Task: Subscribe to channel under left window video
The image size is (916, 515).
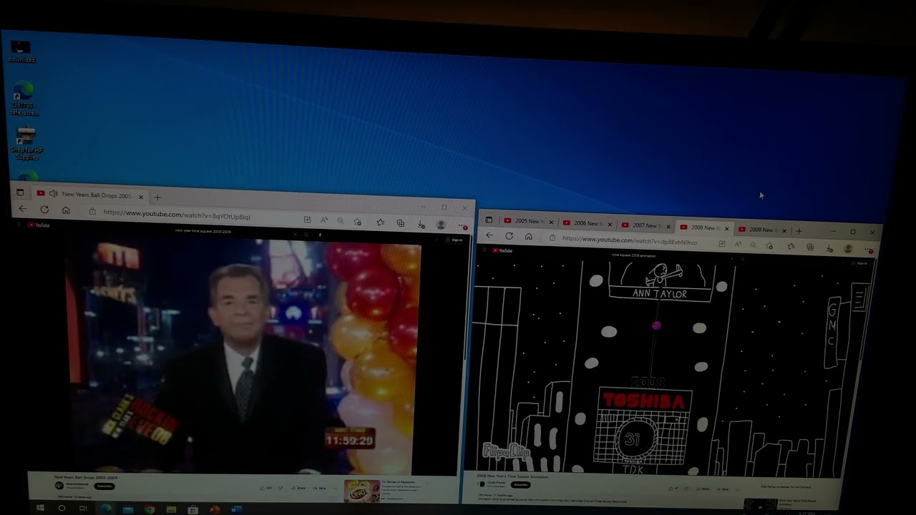Action: (104, 486)
